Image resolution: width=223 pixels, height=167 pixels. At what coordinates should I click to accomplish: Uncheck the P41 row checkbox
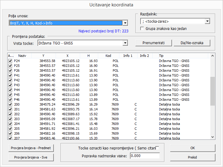tap(10, 75)
